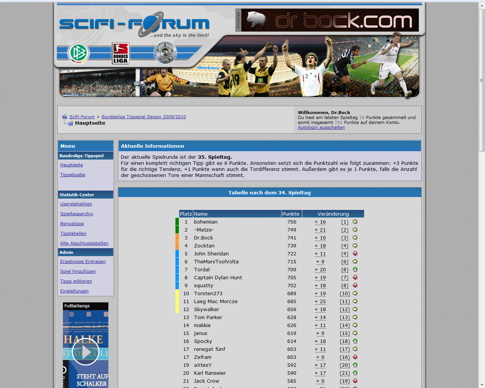This screenshot has width=485, height=388.
Task: Open Userstatistiken in Statistik-Center
Action: [x=76, y=204]
